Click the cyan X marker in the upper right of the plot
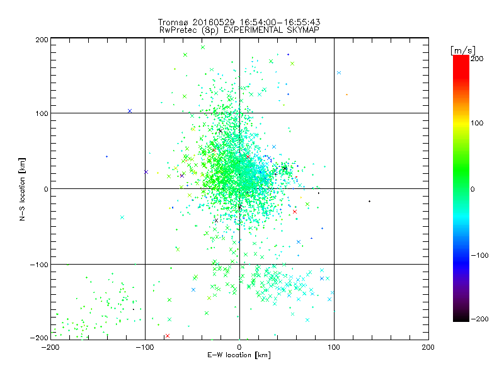Screen dimensions: 504x378 tap(339, 72)
